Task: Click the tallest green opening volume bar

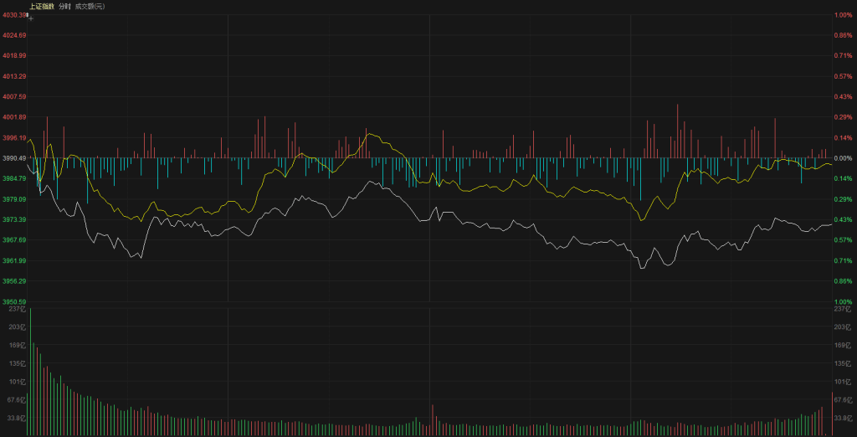Action: (x=31, y=373)
